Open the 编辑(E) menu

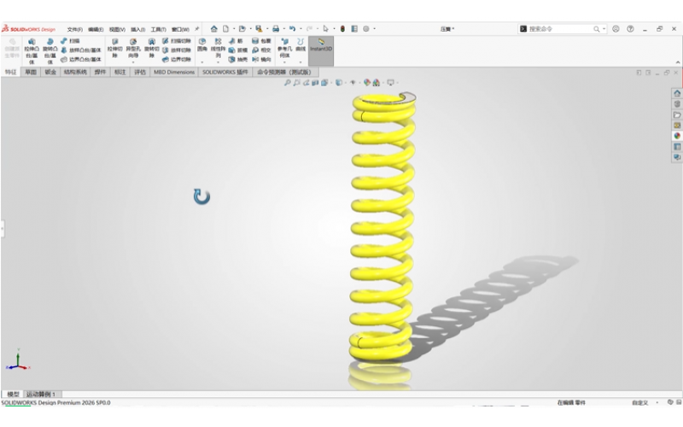point(96,29)
